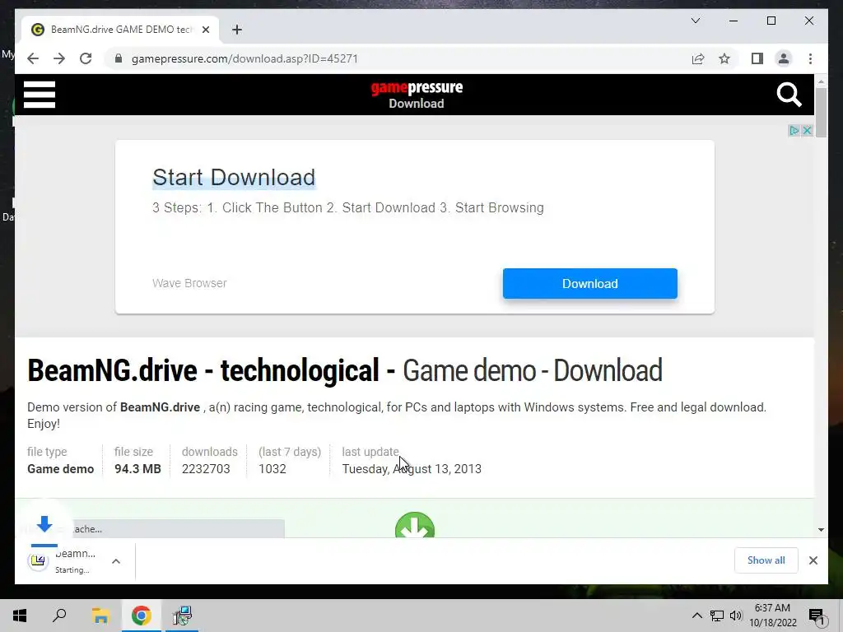Open the site search magnifier
Viewport: 843px width, 632px height.
[789, 95]
